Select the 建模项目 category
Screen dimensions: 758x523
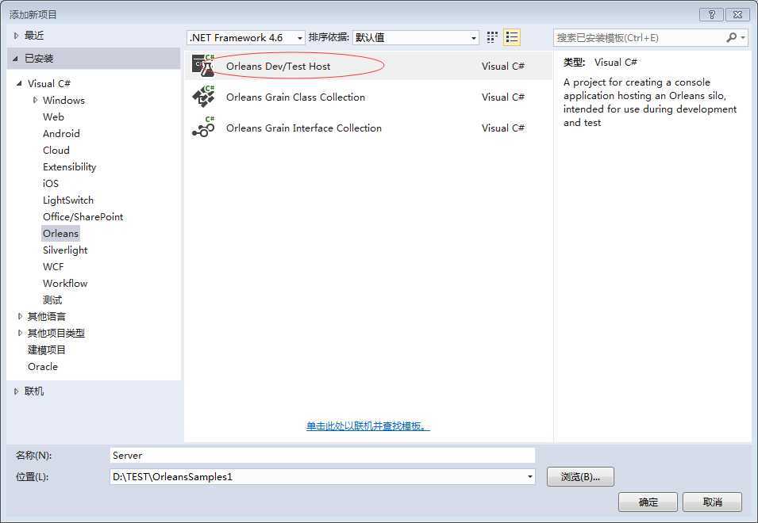pos(46,349)
